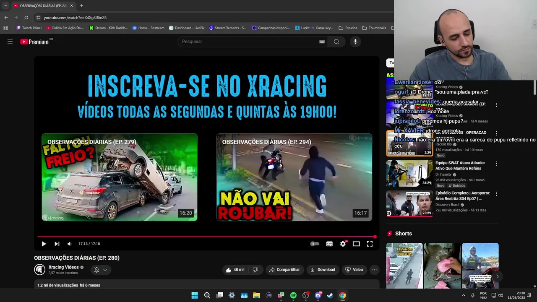Click the browser address bar URL
The height and width of the screenshot is (302, 537).
click(x=75, y=18)
